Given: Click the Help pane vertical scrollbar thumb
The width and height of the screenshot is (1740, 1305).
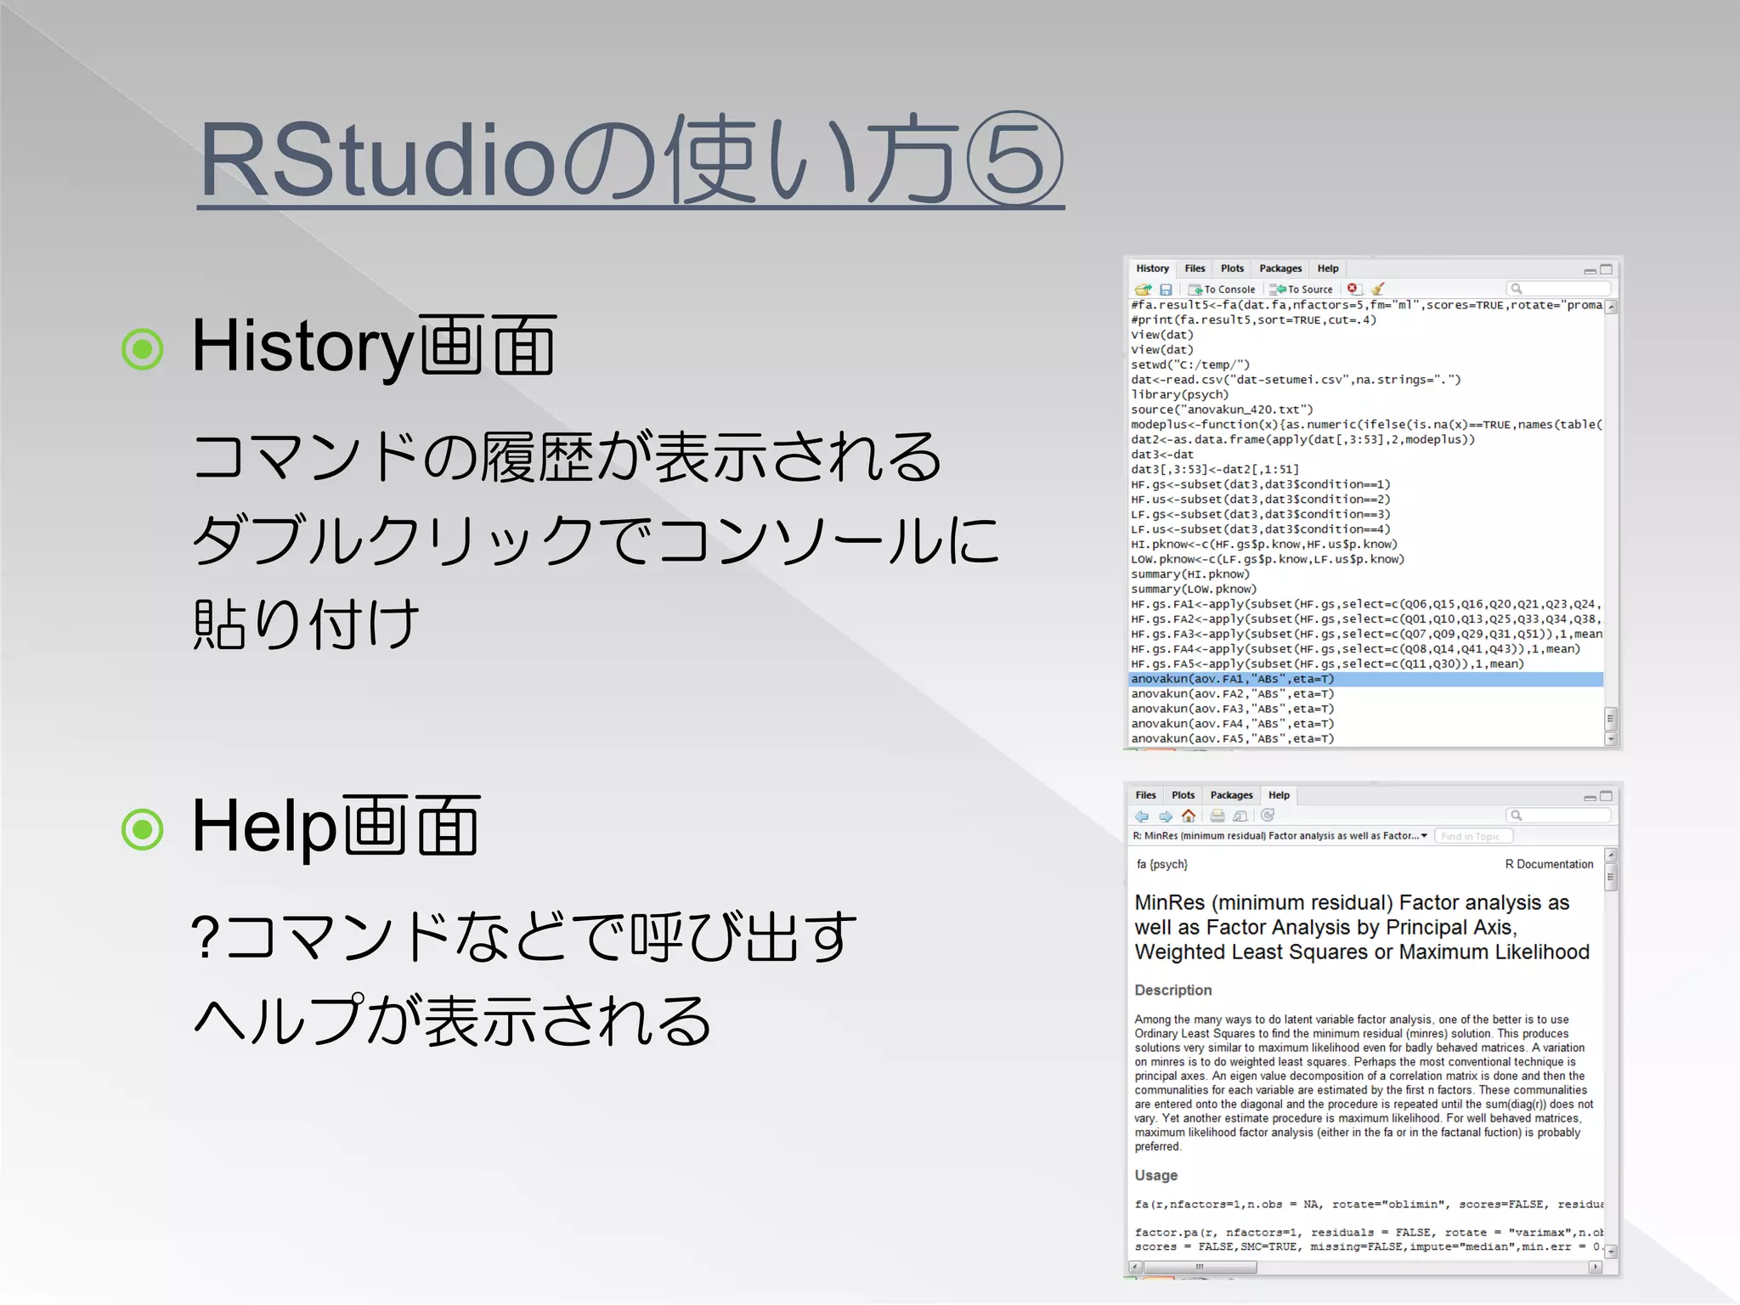Looking at the screenshot, I should click(1611, 878).
